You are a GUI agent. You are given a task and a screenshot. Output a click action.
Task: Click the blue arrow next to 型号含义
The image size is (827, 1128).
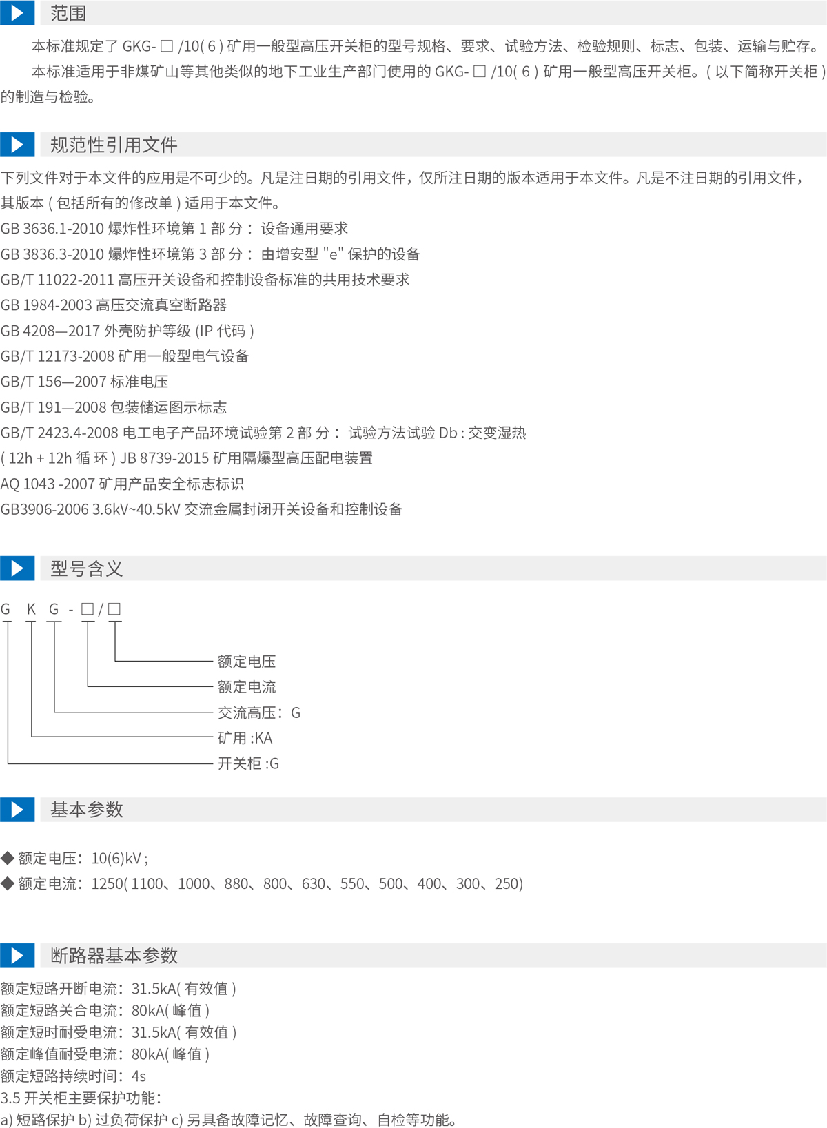[17, 568]
